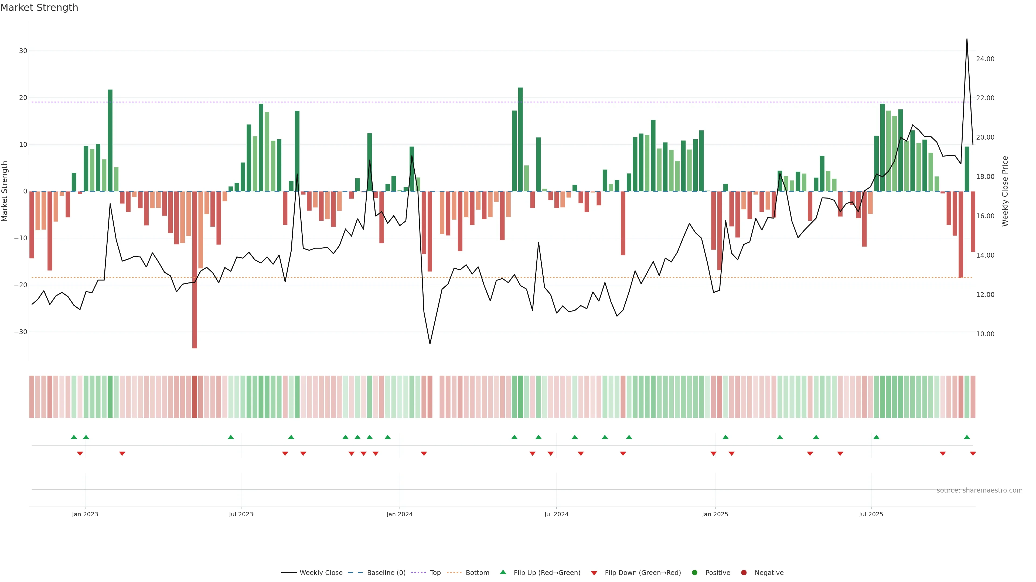Click the Weekly Close Price axis label
1036x582 pixels.
(x=1005, y=191)
